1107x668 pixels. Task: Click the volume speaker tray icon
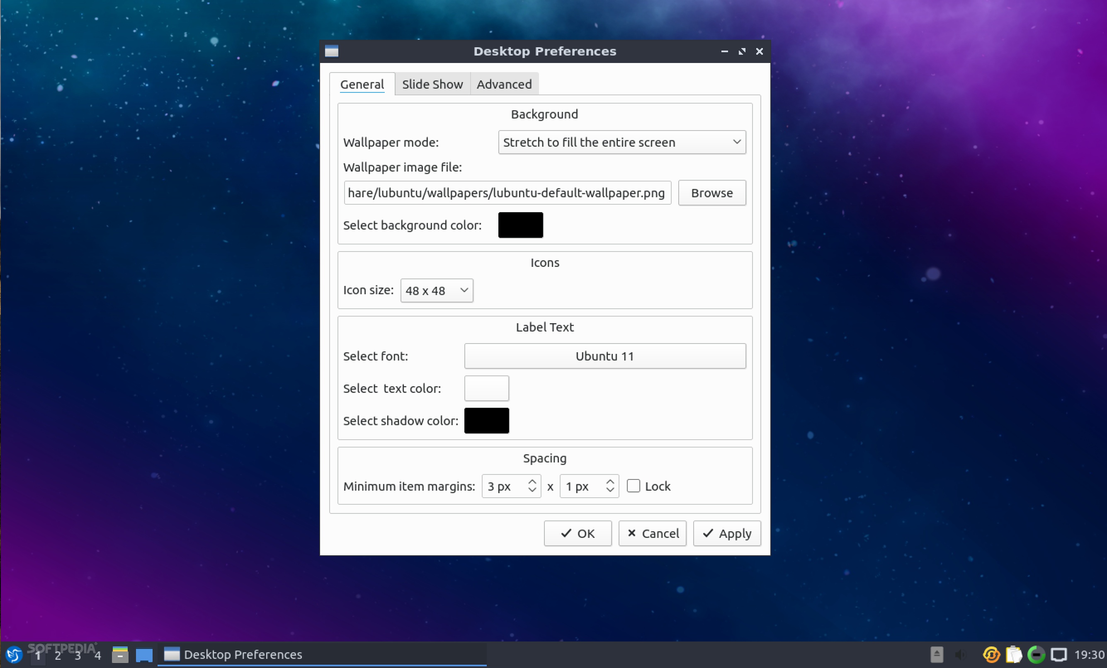(960, 655)
